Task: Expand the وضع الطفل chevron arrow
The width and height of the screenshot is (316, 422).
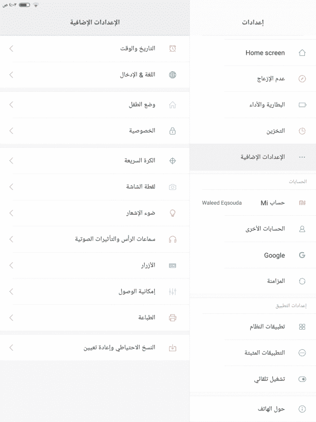Action: (12, 104)
